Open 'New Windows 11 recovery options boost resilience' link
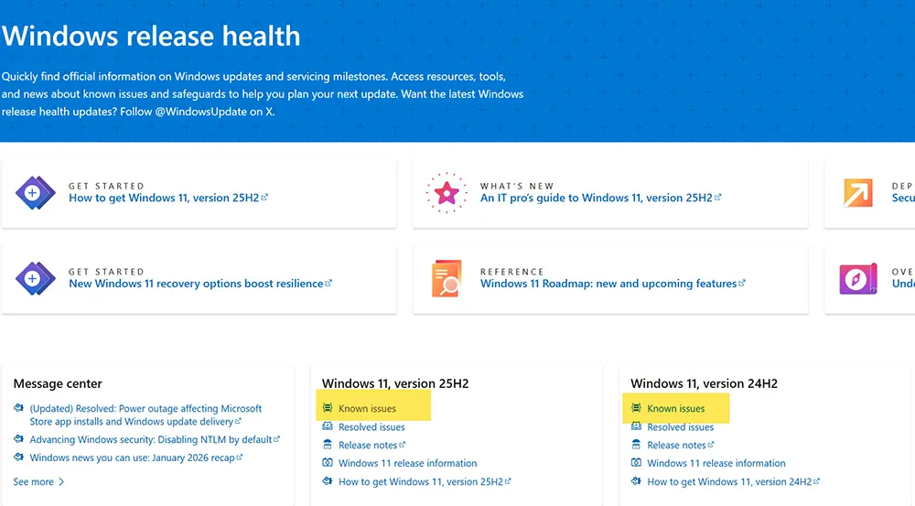The height and width of the screenshot is (506, 915). pyautogui.click(x=200, y=284)
